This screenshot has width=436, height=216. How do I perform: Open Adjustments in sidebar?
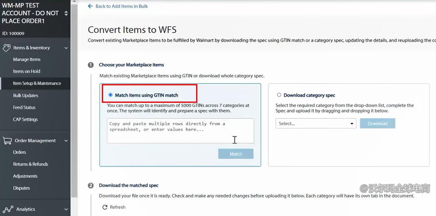(x=25, y=176)
